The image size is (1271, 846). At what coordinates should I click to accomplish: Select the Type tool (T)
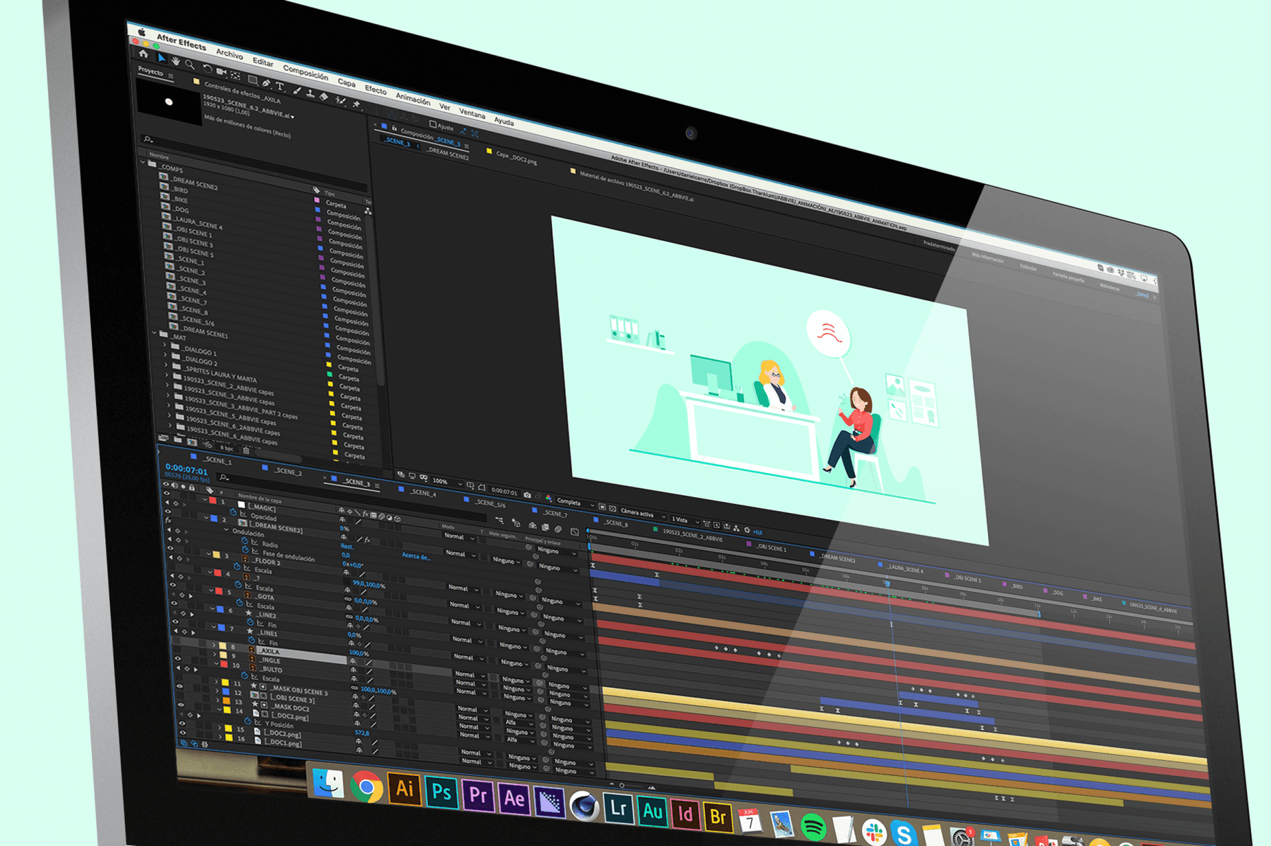point(280,87)
